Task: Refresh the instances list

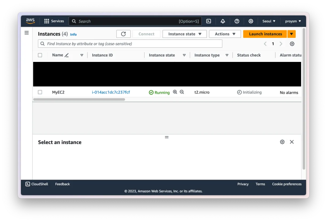Action: point(123,34)
